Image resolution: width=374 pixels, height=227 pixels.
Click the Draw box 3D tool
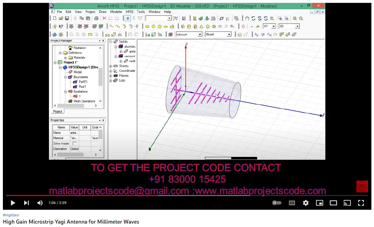(x=183, y=26)
